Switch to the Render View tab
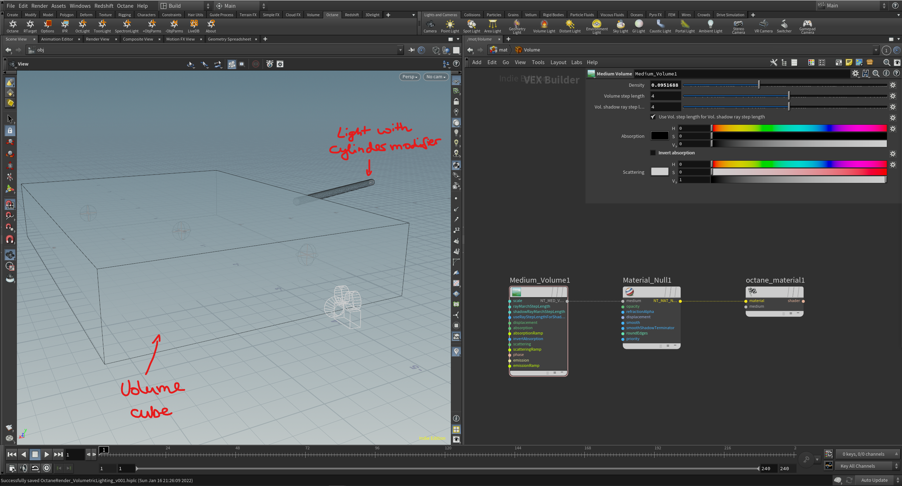 (x=97, y=39)
